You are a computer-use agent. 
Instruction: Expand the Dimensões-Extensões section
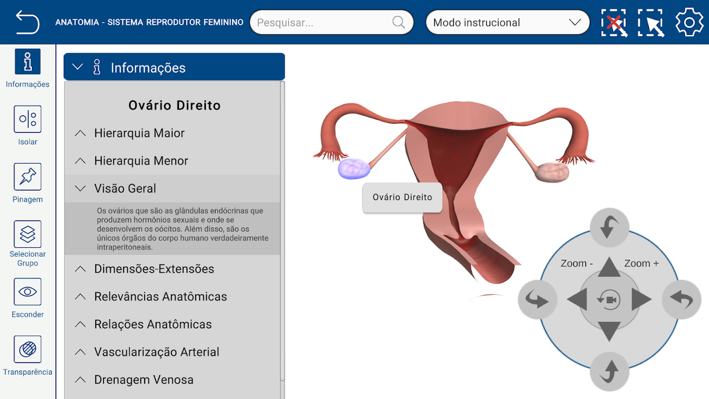coord(173,269)
